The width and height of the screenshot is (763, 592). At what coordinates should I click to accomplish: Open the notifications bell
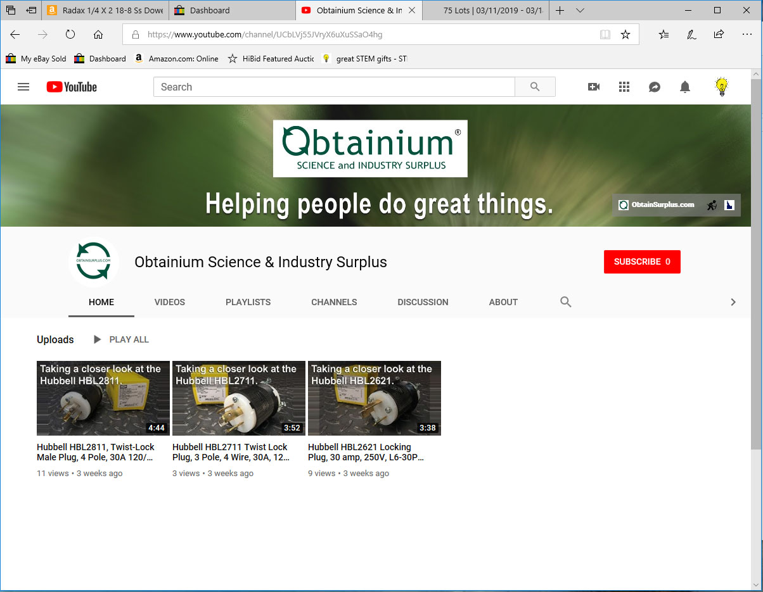pos(685,87)
